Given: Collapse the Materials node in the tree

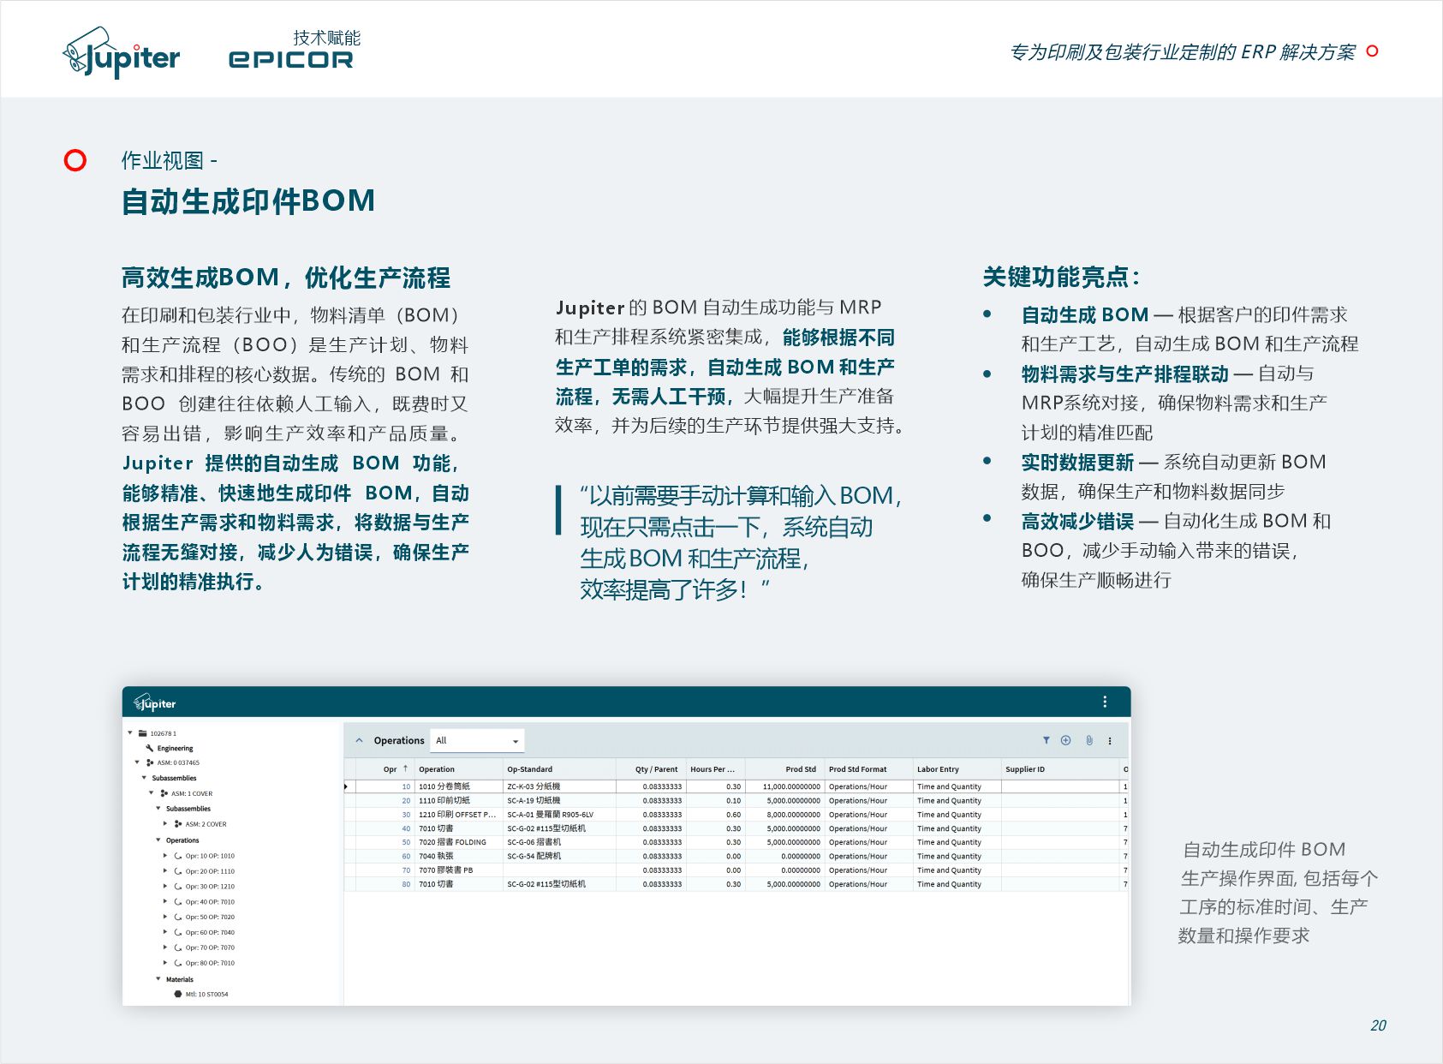Looking at the screenshot, I should 158,979.
